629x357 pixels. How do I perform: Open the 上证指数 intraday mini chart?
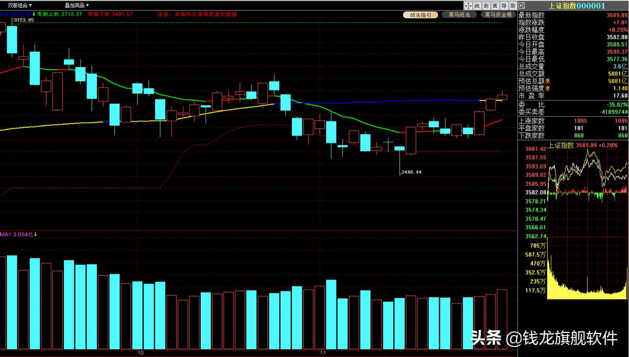tap(588, 192)
